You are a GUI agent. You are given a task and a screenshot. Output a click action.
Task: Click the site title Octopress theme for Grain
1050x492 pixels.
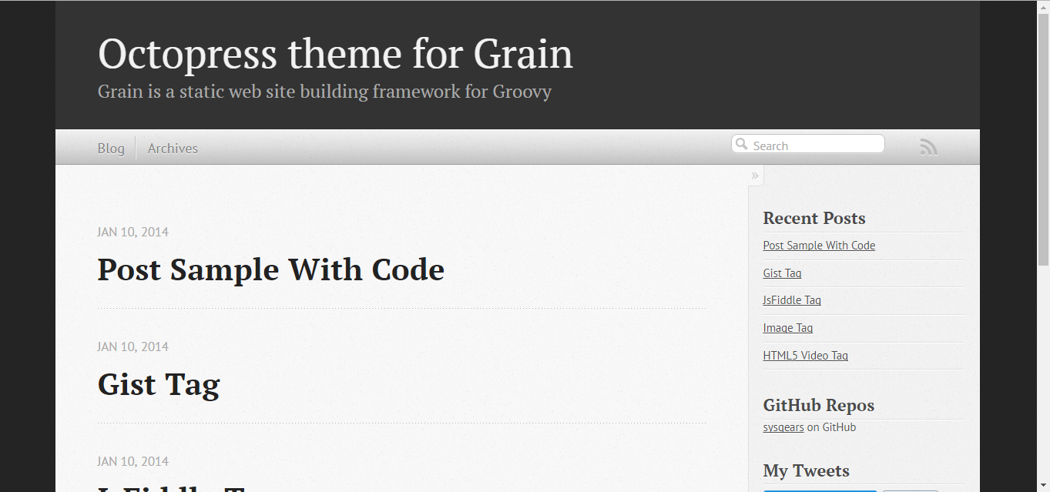[335, 54]
